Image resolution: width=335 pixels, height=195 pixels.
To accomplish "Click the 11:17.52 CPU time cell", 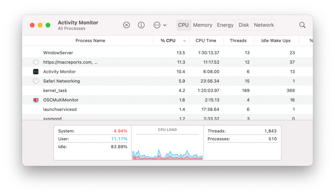I will tap(211, 62).
